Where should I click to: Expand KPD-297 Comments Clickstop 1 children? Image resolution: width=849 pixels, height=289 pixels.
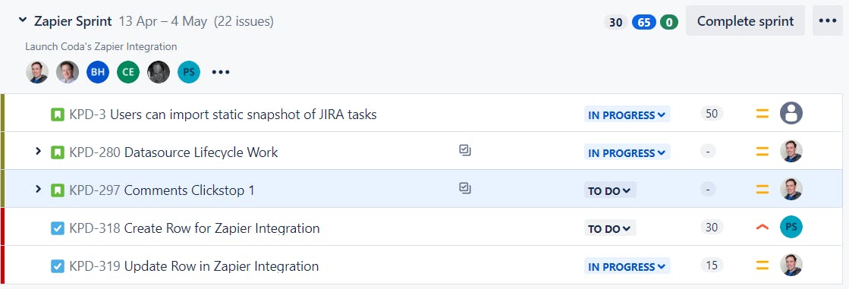tap(38, 190)
